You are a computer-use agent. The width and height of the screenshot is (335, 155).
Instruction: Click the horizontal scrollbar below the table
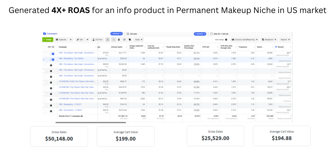pyautogui.click(x=91, y=122)
